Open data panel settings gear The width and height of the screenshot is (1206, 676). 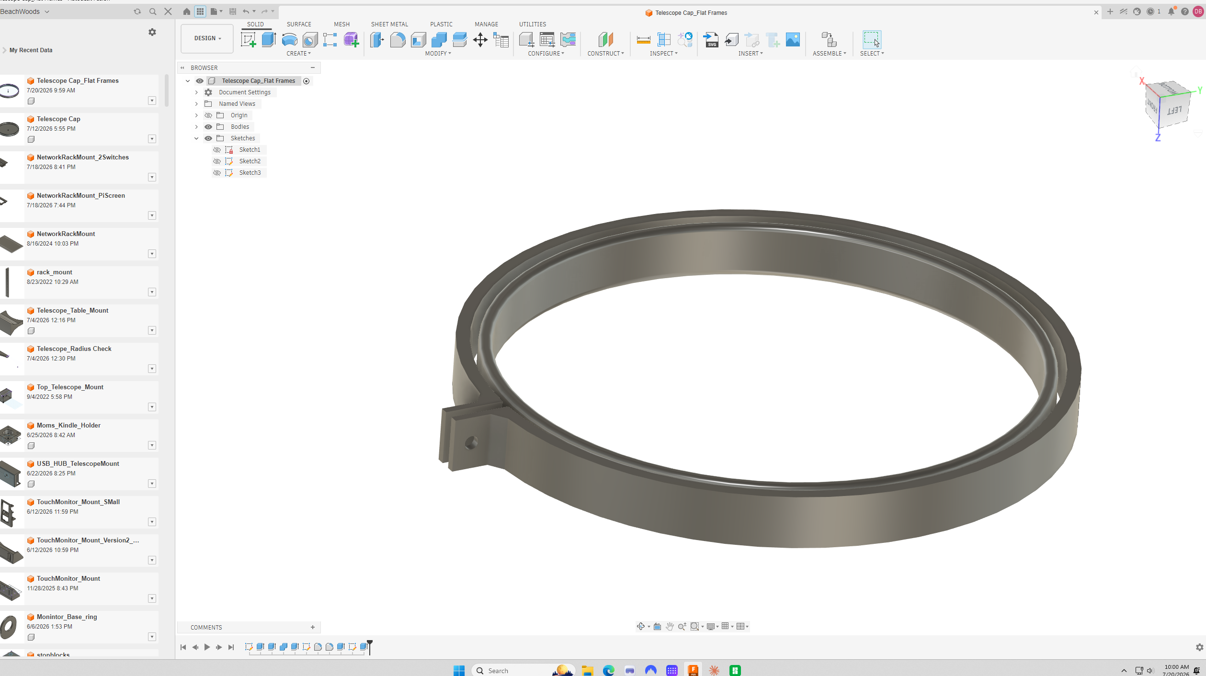[152, 32]
